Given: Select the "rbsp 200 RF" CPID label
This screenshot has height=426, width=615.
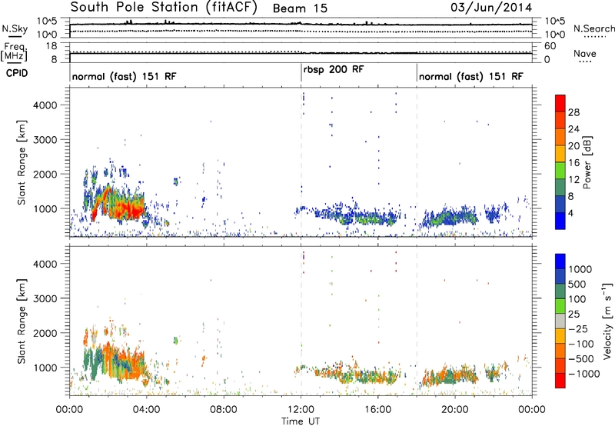Looking at the screenshot, I should [x=334, y=70].
